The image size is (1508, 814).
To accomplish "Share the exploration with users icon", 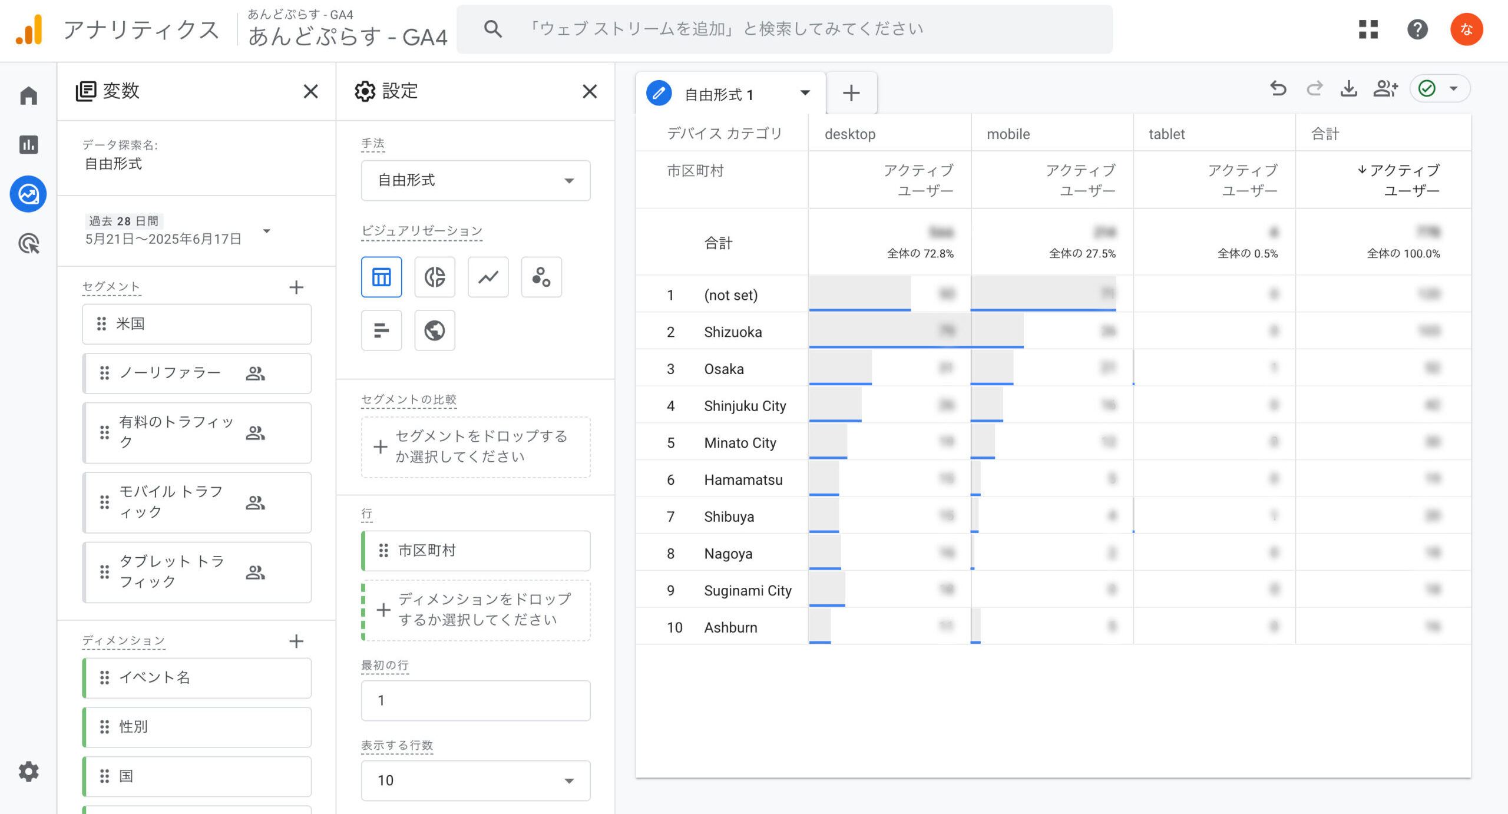I will pyautogui.click(x=1385, y=89).
